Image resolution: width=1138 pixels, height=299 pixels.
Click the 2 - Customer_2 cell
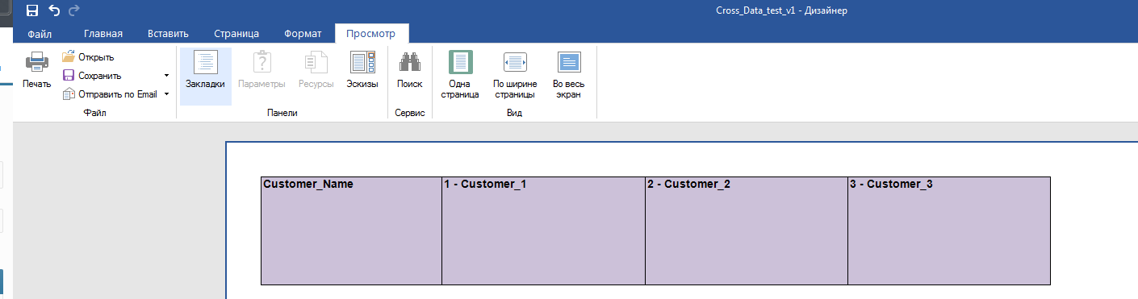coord(747,230)
